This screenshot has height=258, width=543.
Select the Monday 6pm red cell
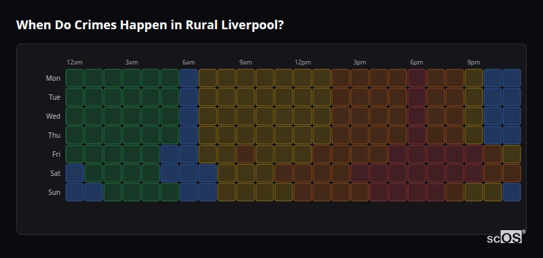pyautogui.click(x=417, y=78)
